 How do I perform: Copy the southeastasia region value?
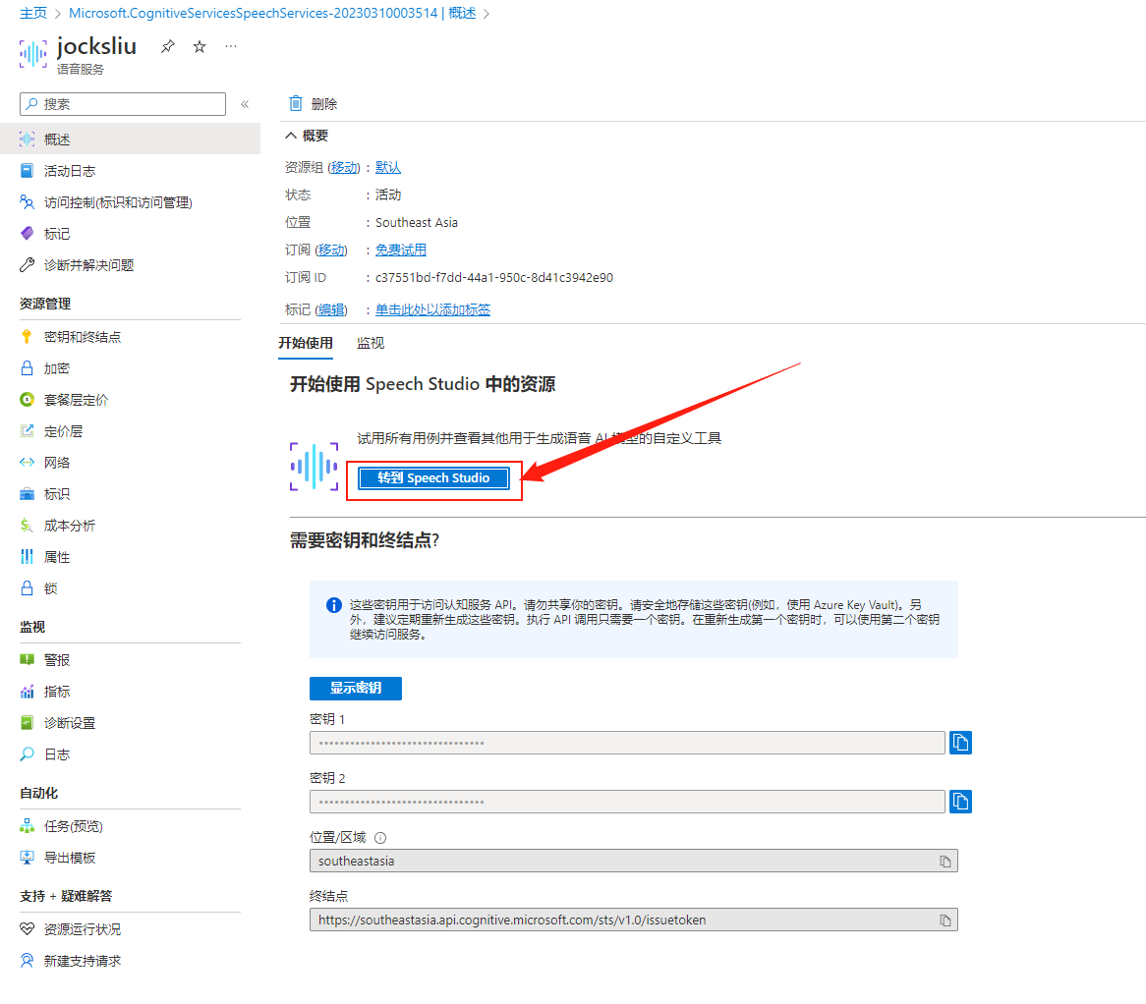(x=945, y=861)
